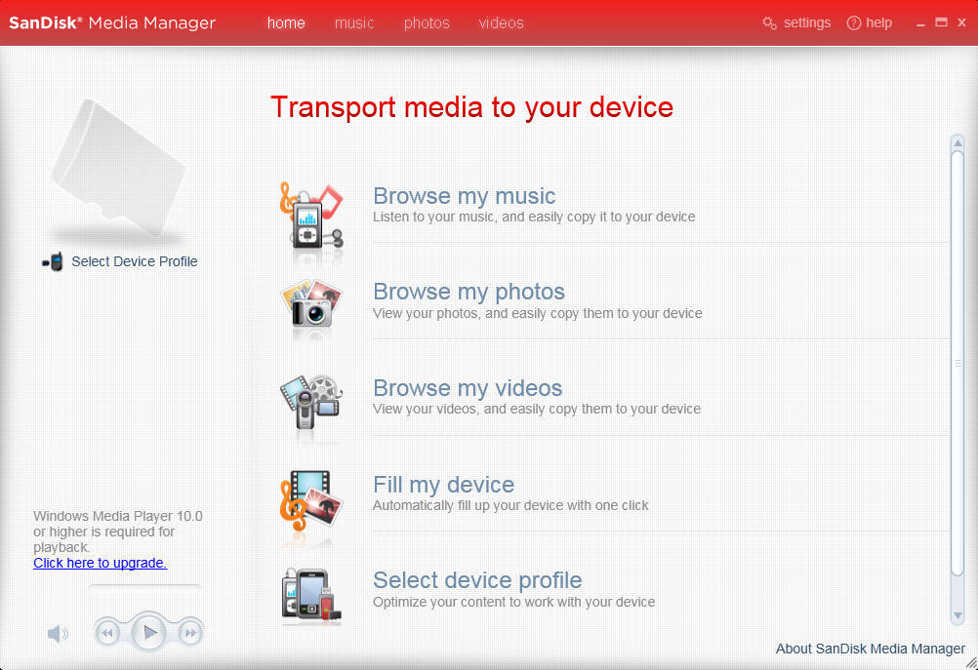The width and height of the screenshot is (978, 670).
Task: Click the Browse my photos camera icon
Action: 310,309
